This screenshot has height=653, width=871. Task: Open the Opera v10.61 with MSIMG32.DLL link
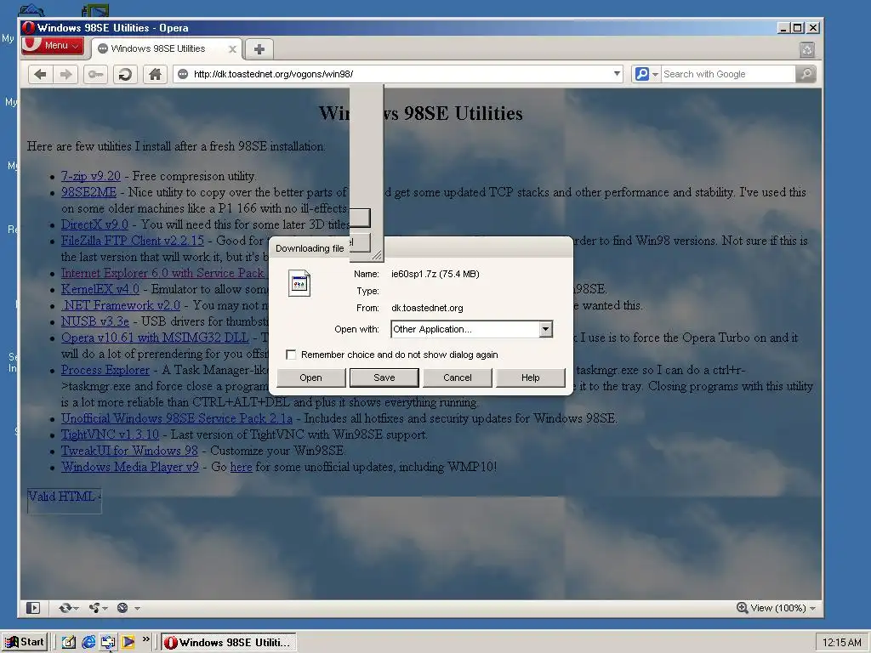[x=155, y=337]
